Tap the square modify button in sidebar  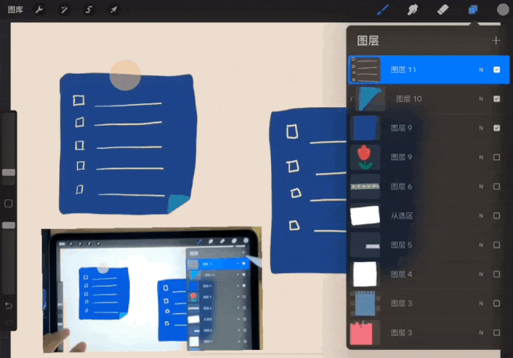(9, 203)
